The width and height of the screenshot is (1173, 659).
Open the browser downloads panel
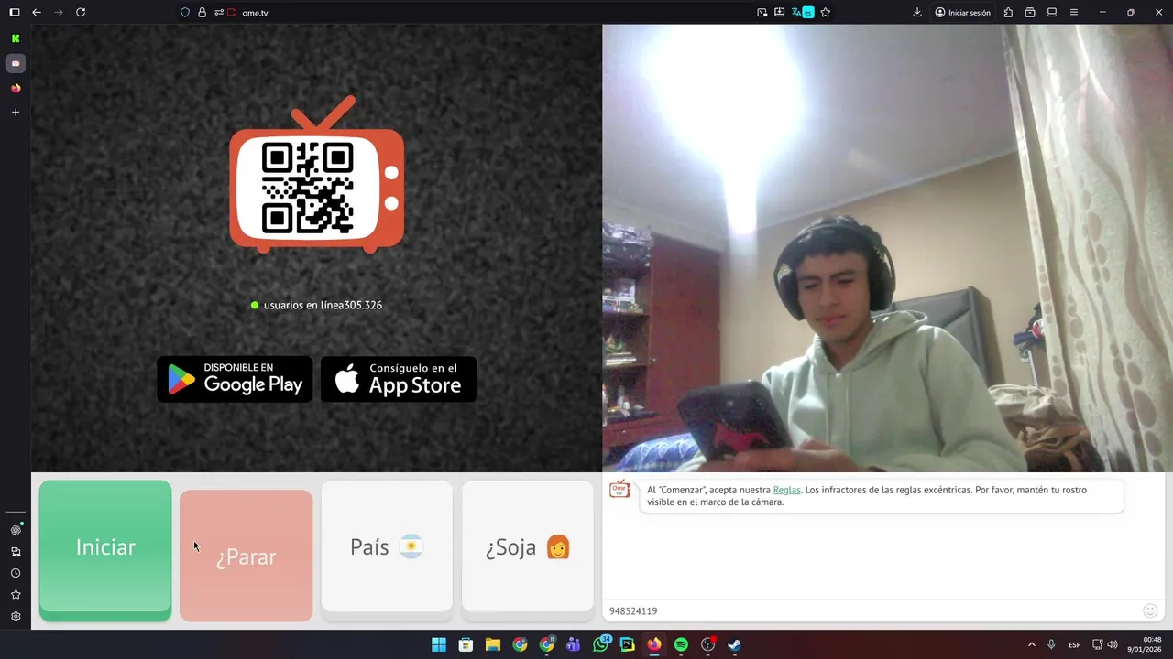pyautogui.click(x=917, y=13)
